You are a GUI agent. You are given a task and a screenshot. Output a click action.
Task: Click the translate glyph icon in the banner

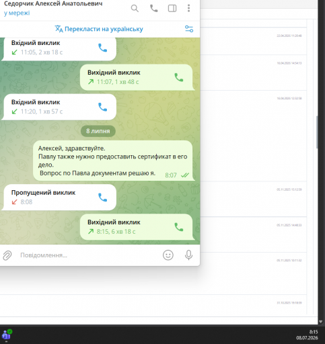click(x=59, y=29)
